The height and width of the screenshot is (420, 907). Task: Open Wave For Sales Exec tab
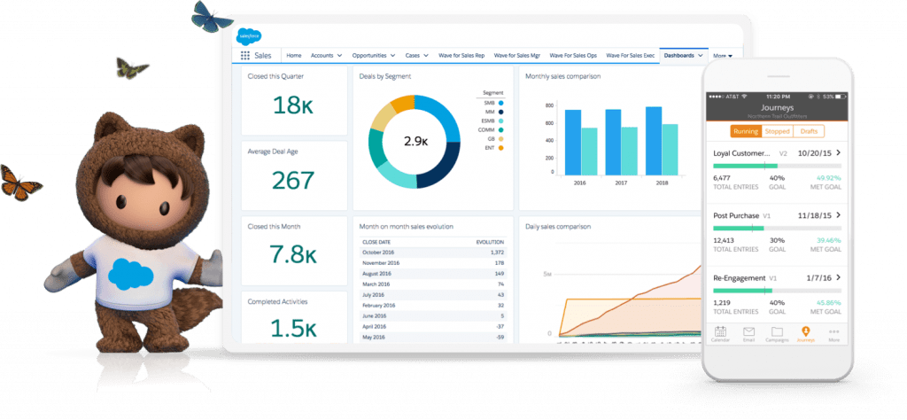click(631, 56)
